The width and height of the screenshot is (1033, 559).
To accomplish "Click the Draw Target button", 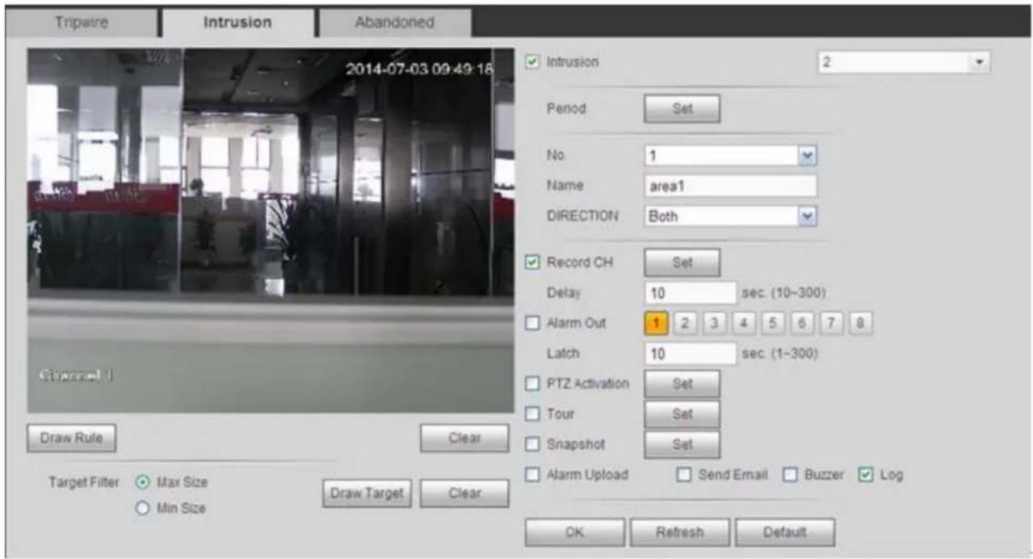I will [367, 493].
